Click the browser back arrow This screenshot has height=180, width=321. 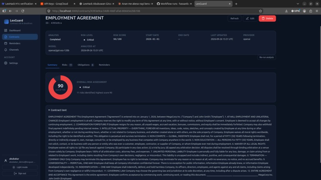coord(10,11)
